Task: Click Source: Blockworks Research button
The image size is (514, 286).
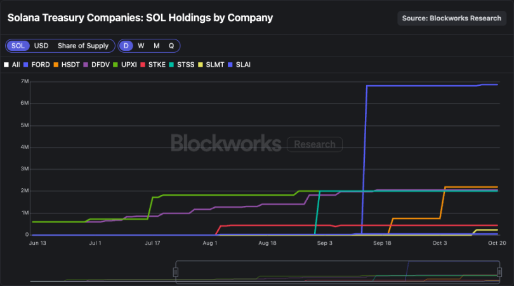Action: tap(451, 18)
